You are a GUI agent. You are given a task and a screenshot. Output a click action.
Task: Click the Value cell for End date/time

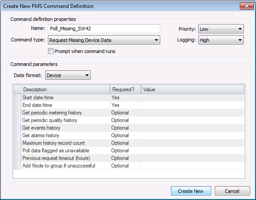pyautogui.click(x=192, y=105)
